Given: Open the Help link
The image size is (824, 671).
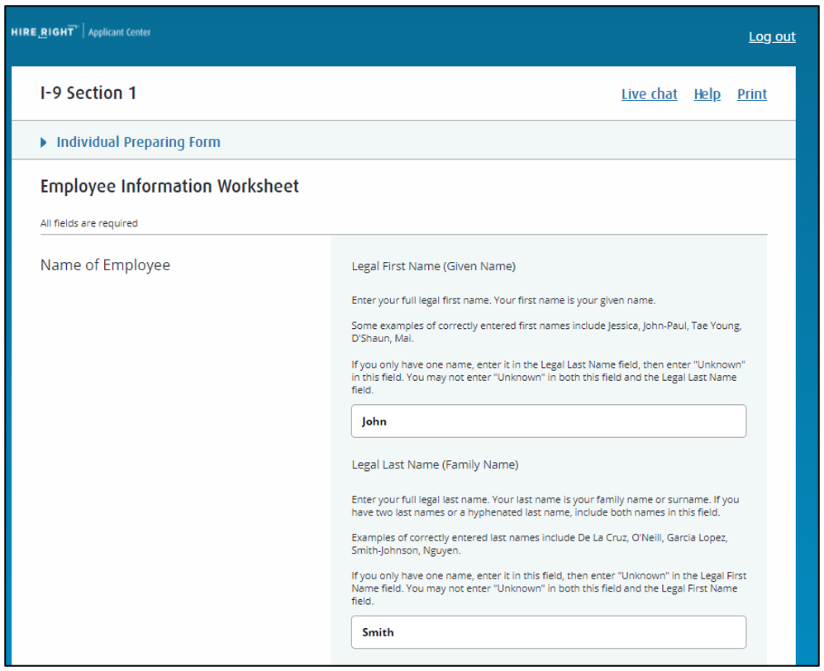Looking at the screenshot, I should (707, 94).
